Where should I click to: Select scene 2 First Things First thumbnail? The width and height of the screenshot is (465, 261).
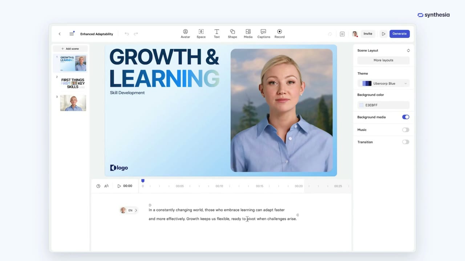click(x=73, y=83)
